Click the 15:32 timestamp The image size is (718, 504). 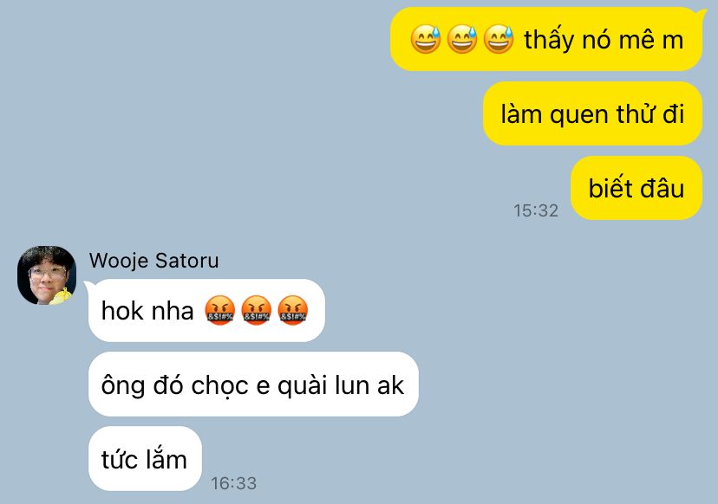536,210
